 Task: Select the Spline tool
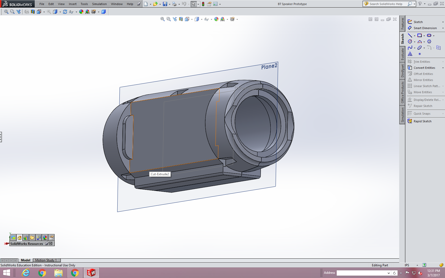pos(410,48)
